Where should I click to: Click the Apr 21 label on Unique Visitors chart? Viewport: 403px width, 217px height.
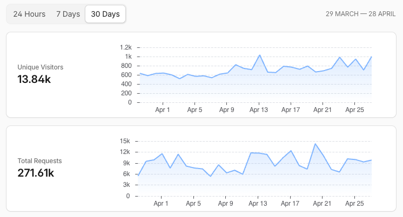pos(323,110)
